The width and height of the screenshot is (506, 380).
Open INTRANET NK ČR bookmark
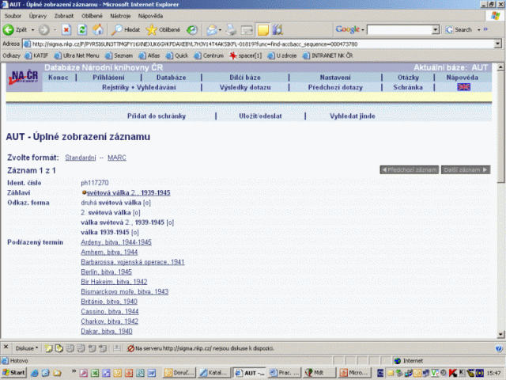327,55
